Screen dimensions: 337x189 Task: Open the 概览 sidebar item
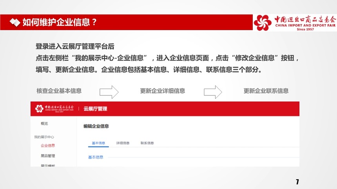click(44, 123)
